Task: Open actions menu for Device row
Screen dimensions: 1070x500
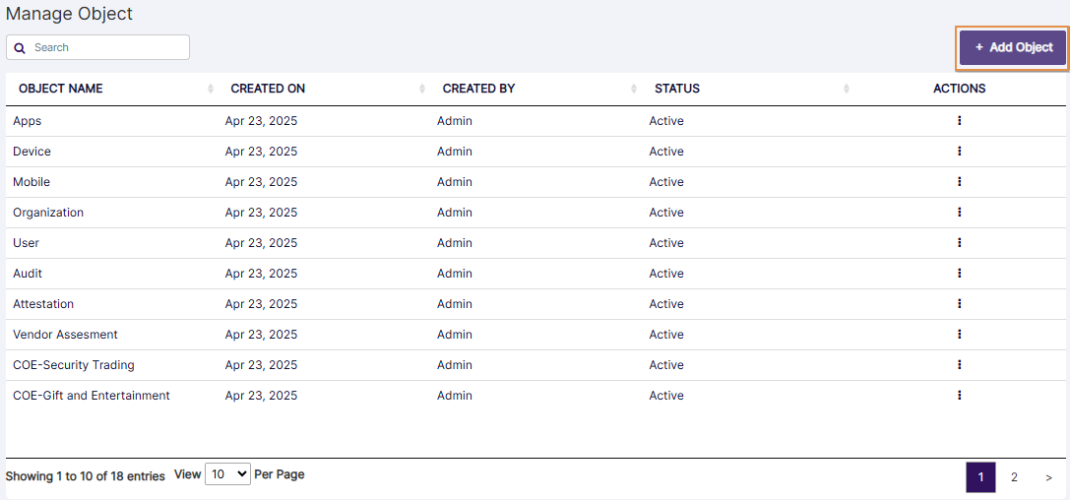Action: (959, 152)
